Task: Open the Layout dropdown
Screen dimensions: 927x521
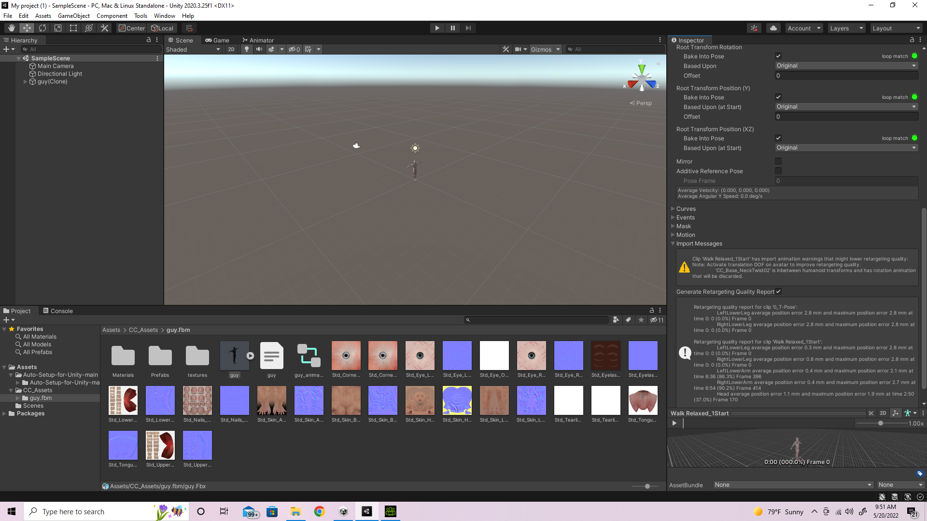Action: [897, 28]
